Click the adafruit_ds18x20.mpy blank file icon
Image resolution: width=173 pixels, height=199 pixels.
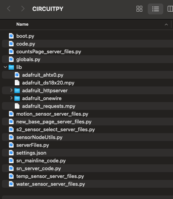point(17,83)
